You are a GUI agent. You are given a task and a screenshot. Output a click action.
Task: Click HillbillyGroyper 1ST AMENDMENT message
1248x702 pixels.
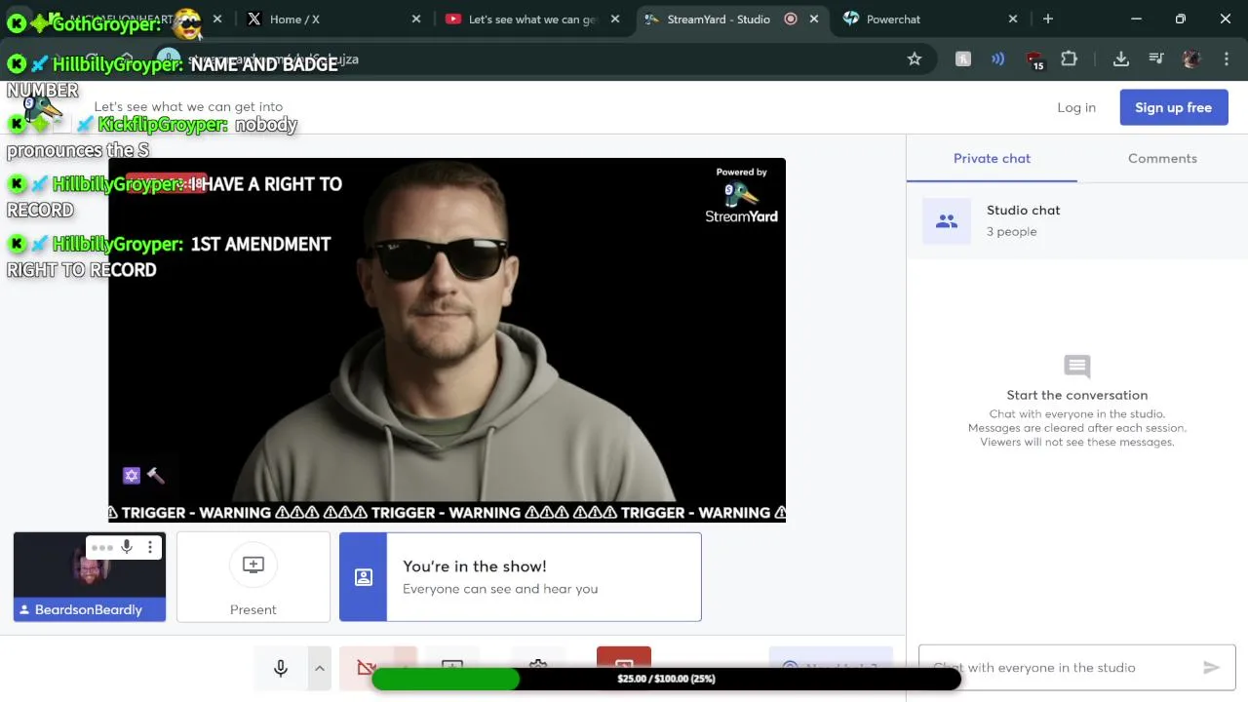click(x=170, y=256)
